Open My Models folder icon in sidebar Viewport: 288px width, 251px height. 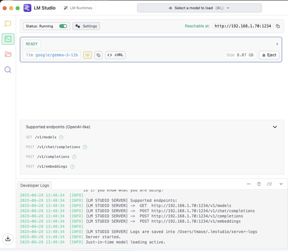click(8, 54)
